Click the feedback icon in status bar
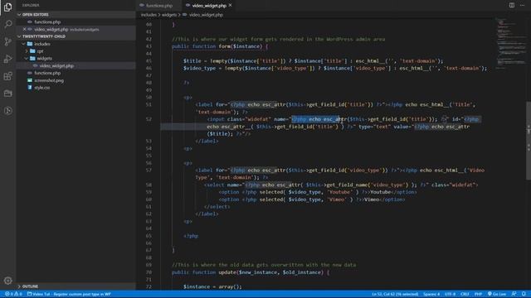531x298 pixels. pos(514,294)
